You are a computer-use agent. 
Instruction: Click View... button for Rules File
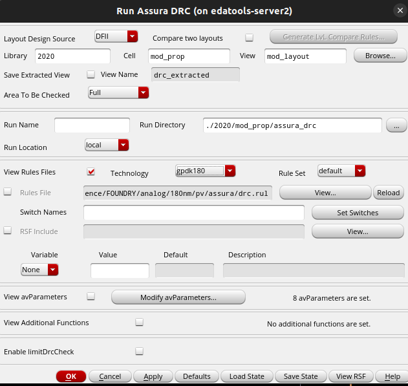(325, 193)
